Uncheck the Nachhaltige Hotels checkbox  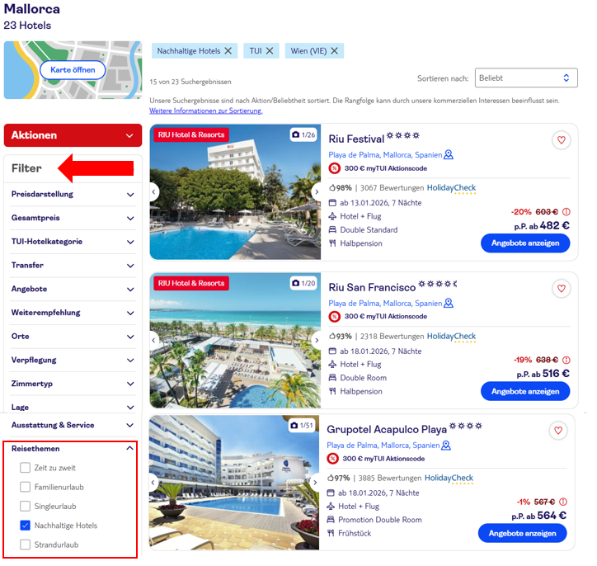coord(25,526)
